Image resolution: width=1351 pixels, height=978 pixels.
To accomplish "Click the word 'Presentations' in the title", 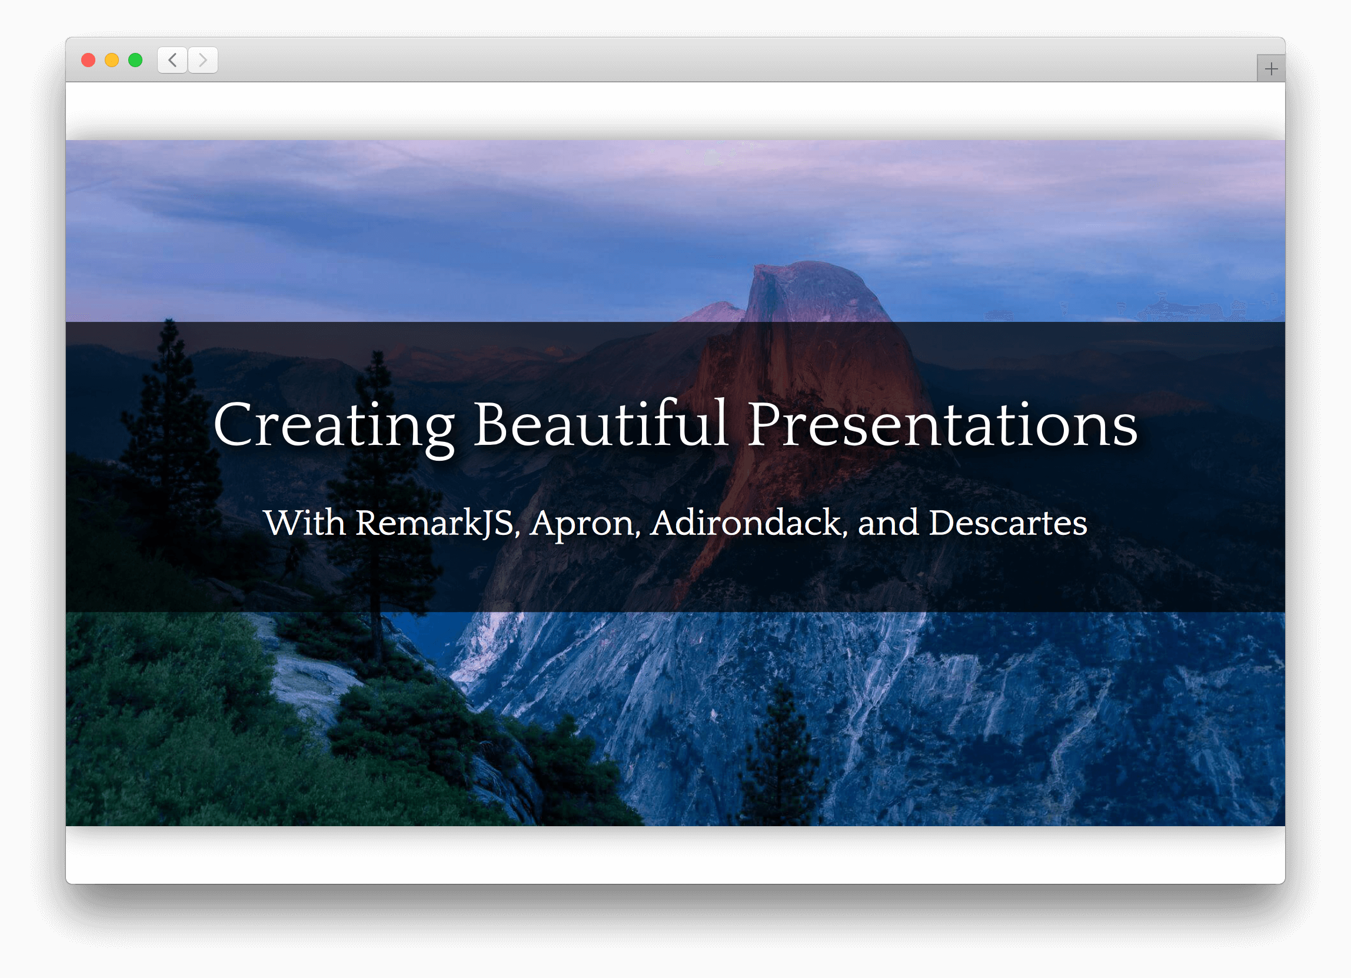I will tap(942, 425).
